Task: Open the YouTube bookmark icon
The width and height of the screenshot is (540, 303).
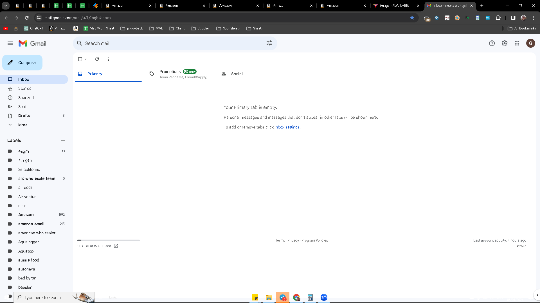Action: click(x=6, y=28)
